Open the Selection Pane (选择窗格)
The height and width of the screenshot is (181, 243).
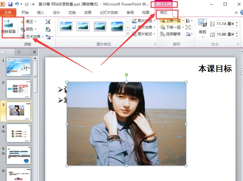170,34
